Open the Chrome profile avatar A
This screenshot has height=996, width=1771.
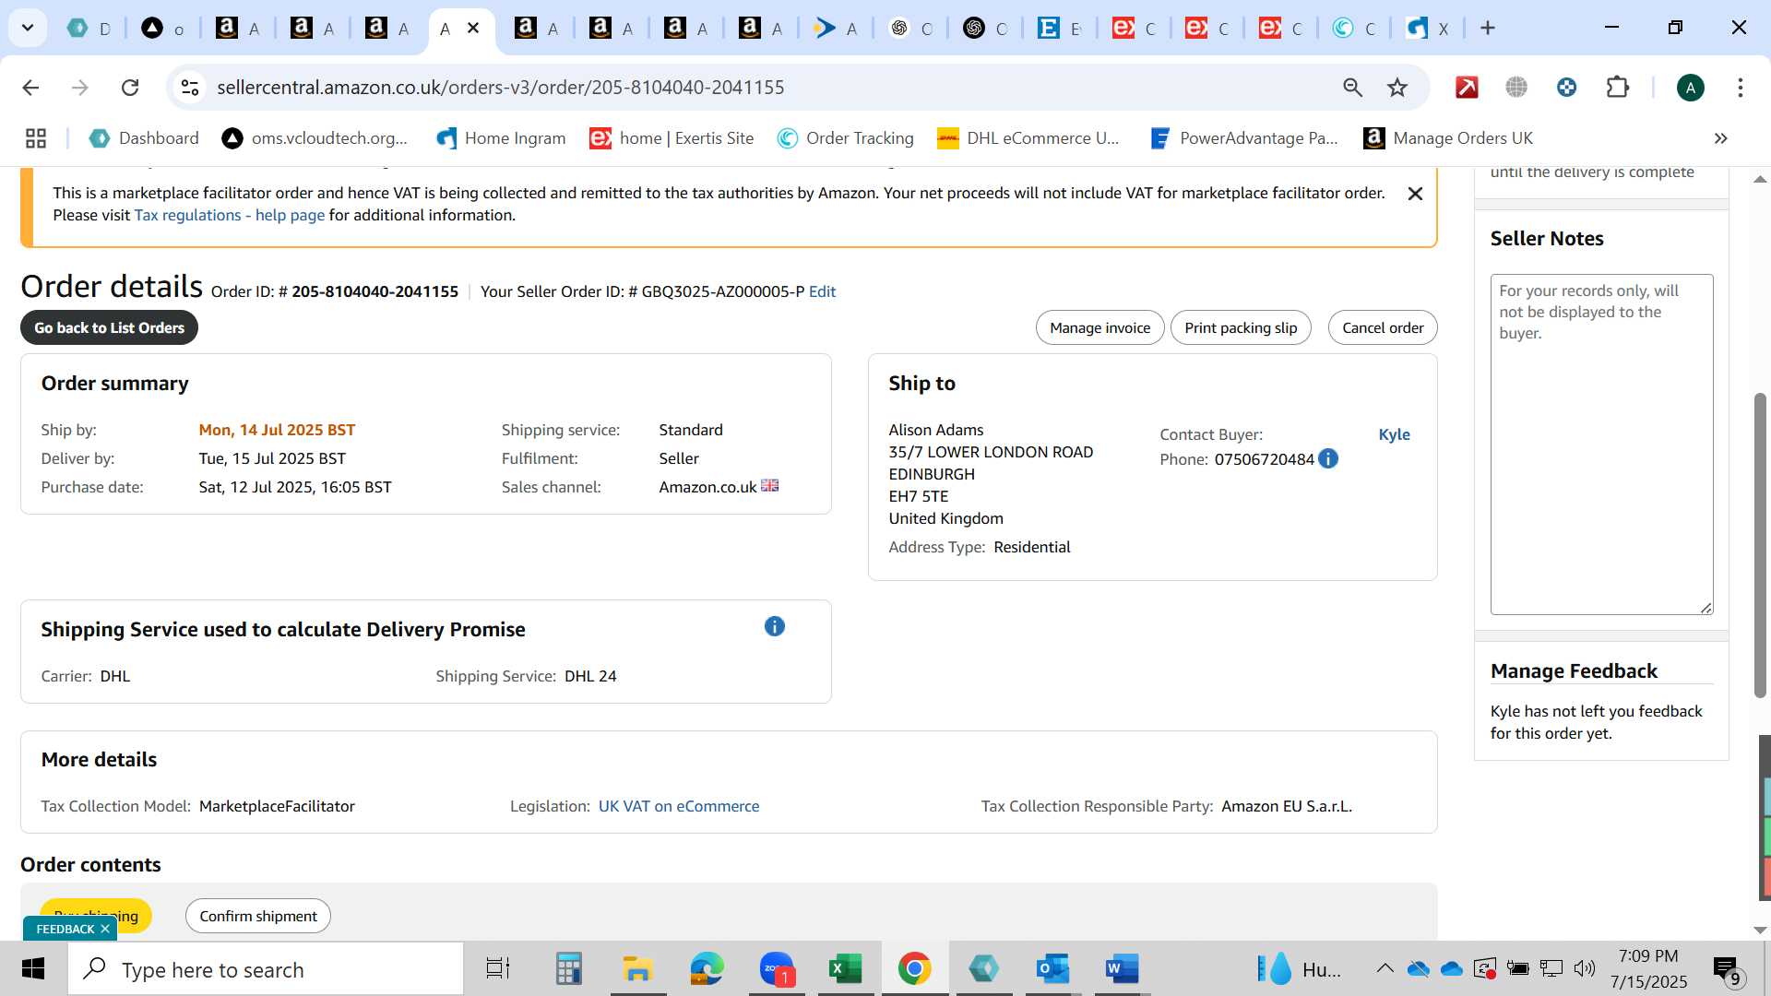click(x=1690, y=88)
